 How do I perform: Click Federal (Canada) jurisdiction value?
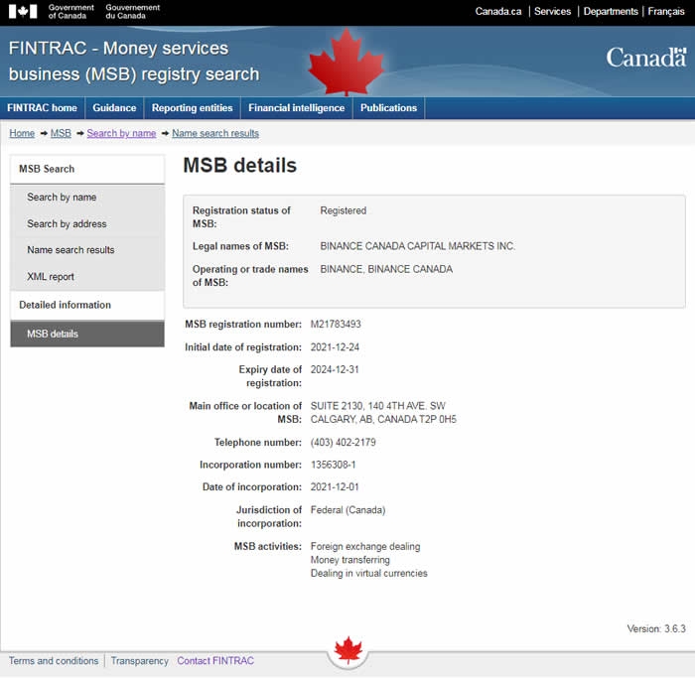(x=347, y=510)
